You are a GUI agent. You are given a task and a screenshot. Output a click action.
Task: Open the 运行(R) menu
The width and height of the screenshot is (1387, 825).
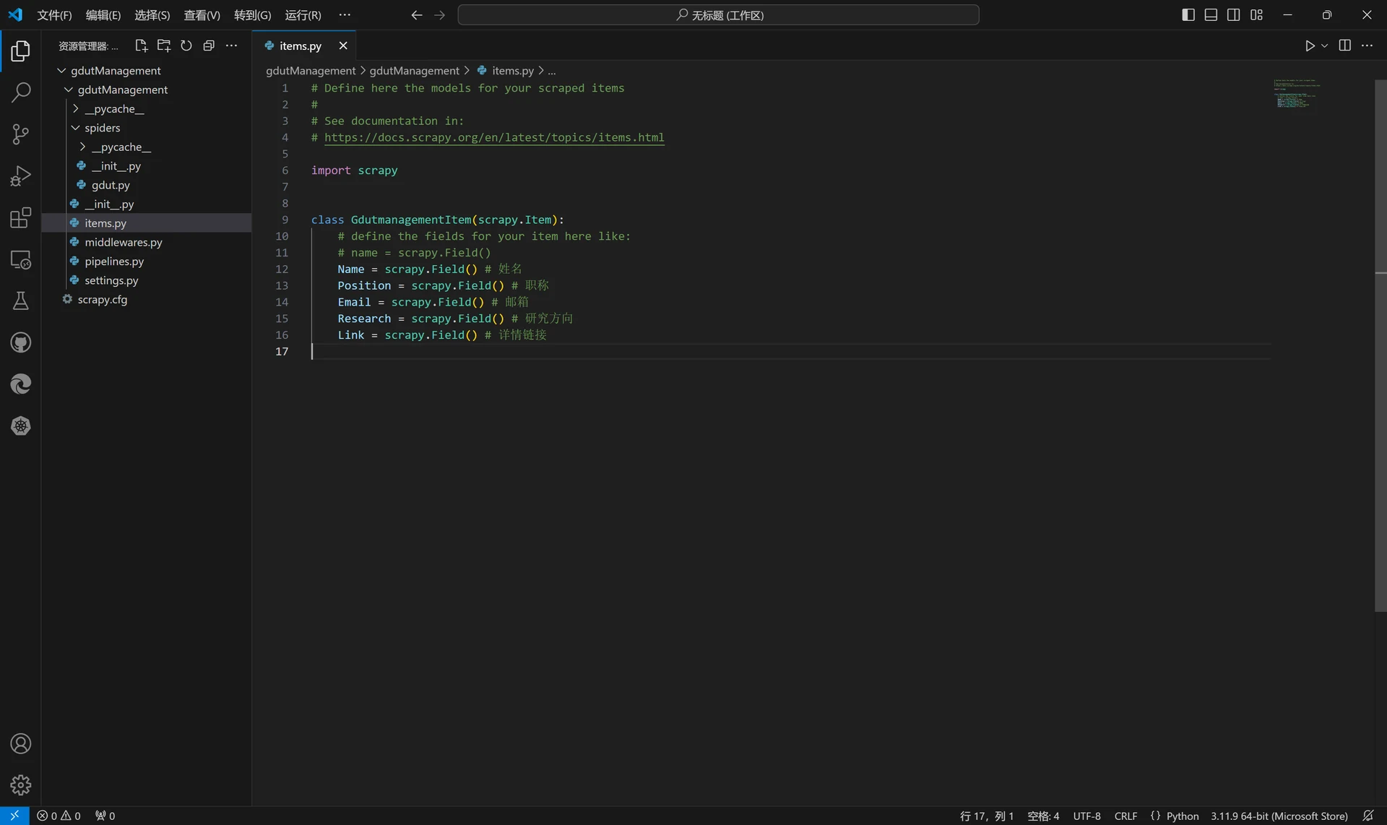(x=303, y=14)
